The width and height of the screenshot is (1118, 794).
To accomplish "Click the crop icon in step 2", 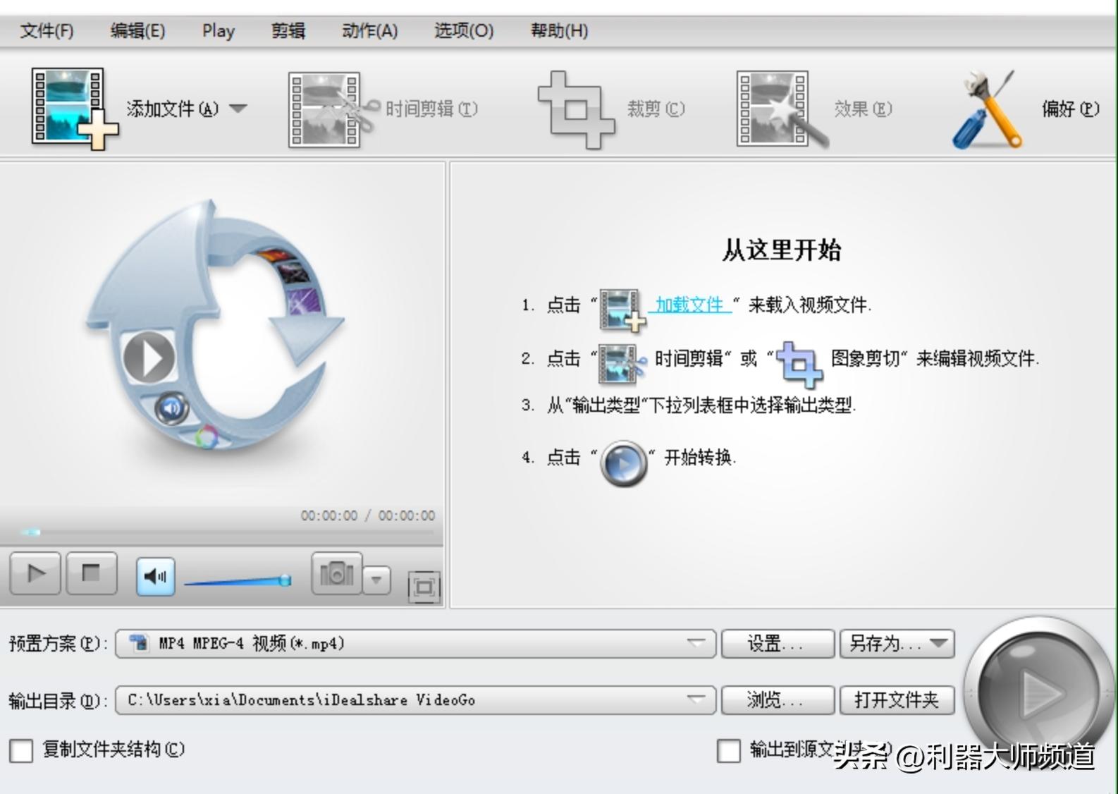I will [x=799, y=364].
